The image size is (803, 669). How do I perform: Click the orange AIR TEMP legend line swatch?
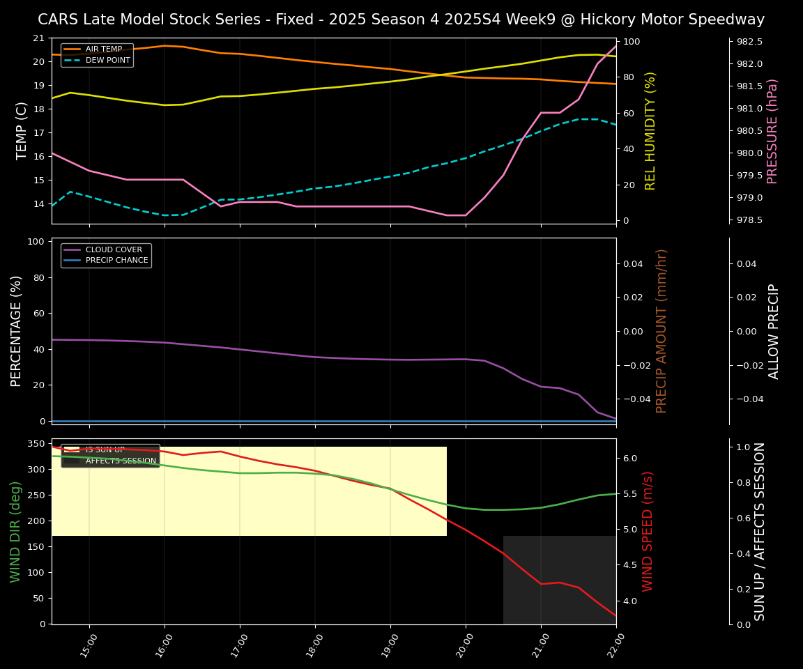(72, 49)
